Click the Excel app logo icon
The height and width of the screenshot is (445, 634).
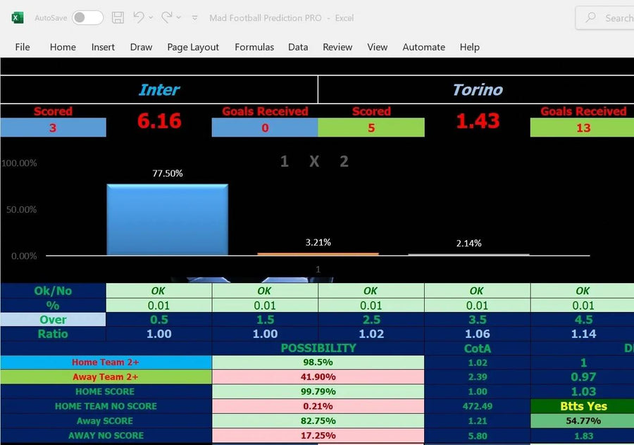tap(18, 18)
